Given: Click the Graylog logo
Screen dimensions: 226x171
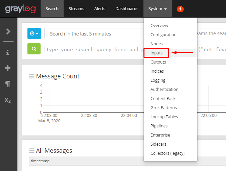Looking at the screenshot, I should (20, 9).
